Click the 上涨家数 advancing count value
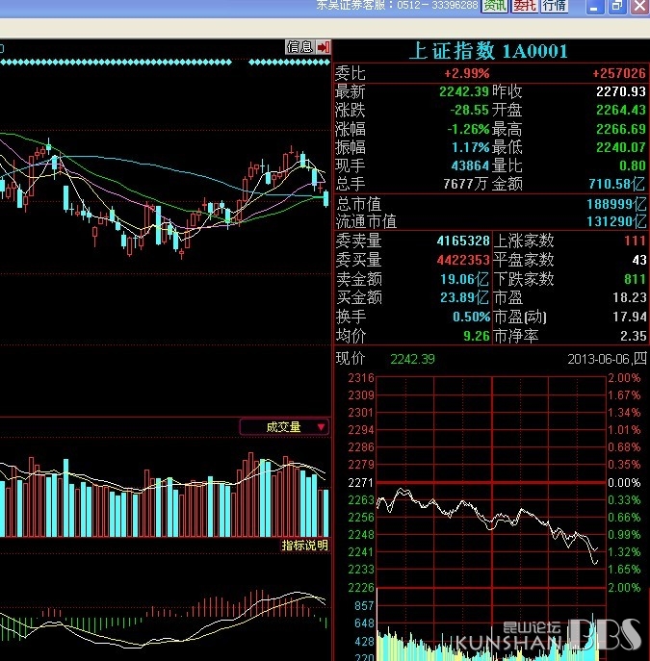The width and height of the screenshot is (650, 661). pyautogui.click(x=634, y=241)
